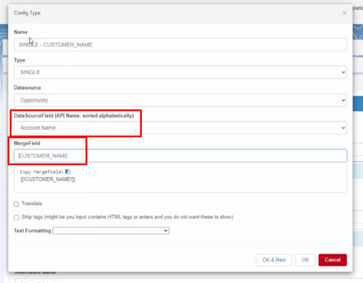Screen dimensions: 363x283
Task: Click the copy mergefield clipboard icon
Action: (x=68, y=172)
